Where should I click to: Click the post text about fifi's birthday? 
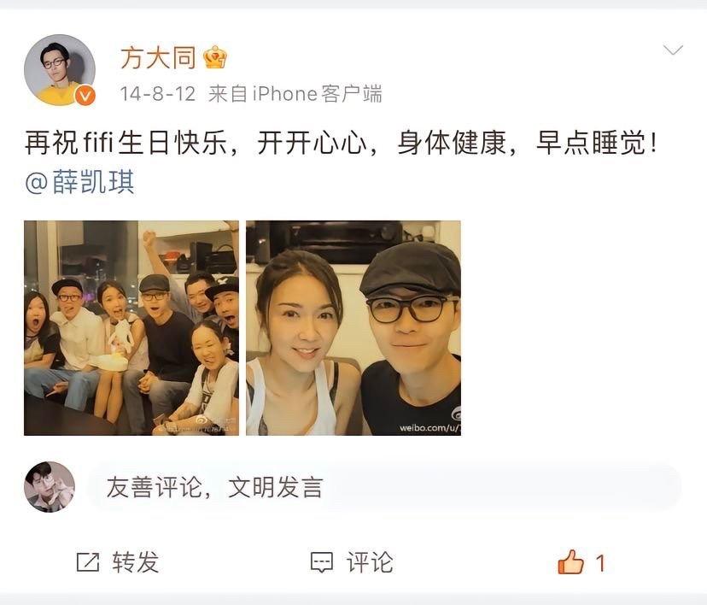coord(341,143)
